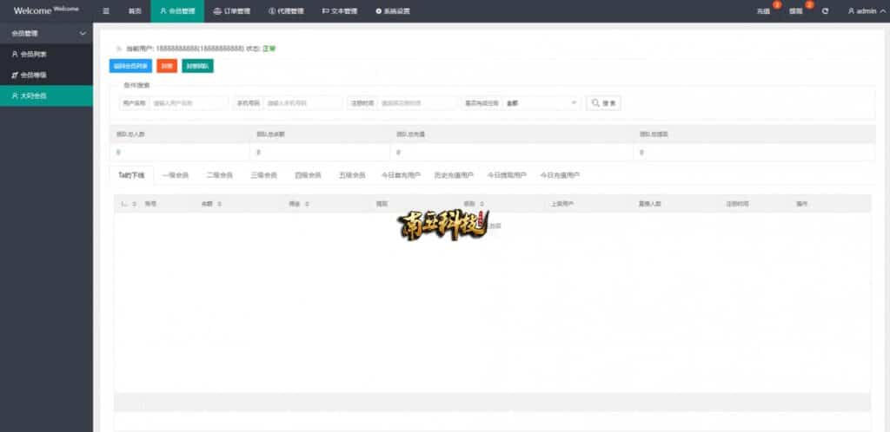Switch to the 四级会员 tab
The width and height of the screenshot is (890, 432).
[x=309, y=175]
